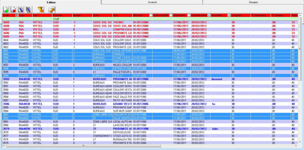
Task: Click the 'fuite' anomaly cell in row 3579
Action: (221, 128)
